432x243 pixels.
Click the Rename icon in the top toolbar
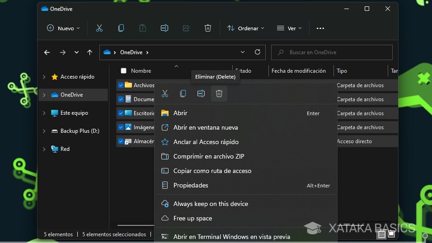(x=164, y=28)
